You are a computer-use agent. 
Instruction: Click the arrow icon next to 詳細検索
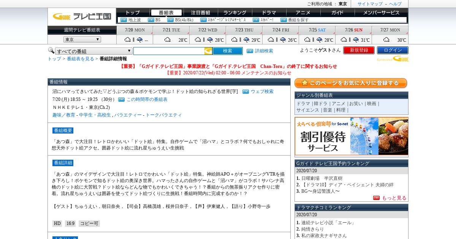[x=250, y=51]
